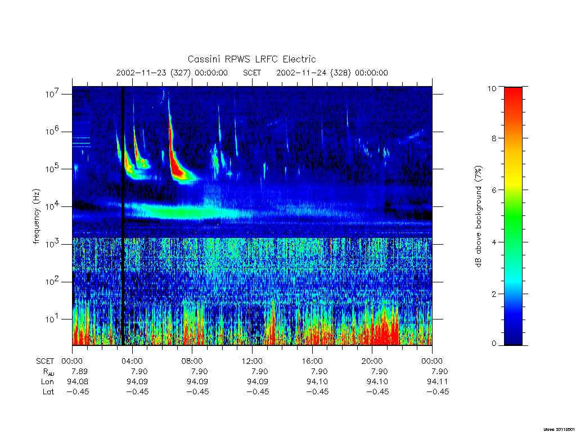This screenshot has height=432, width=576.
Task: Click the 'dB above background (7%)' color scale title
Action: pos(478,217)
